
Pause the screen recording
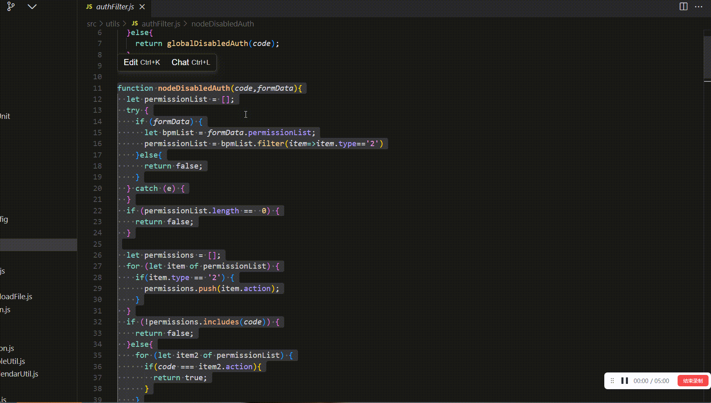tap(625, 381)
